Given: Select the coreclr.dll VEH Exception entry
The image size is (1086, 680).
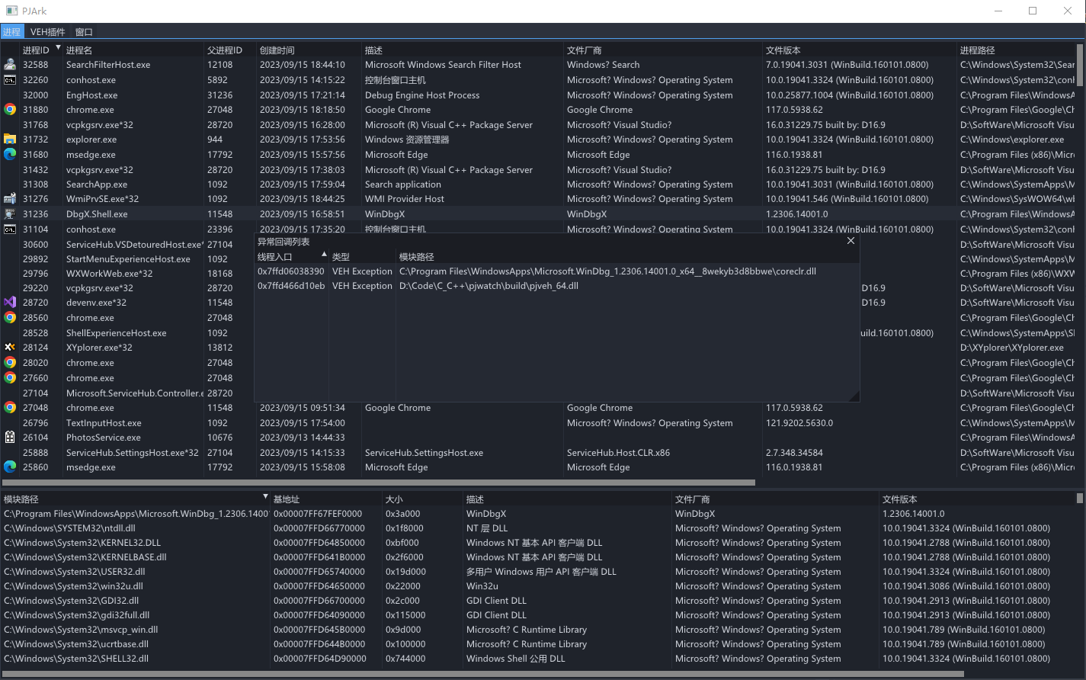Looking at the screenshot, I should click(556, 271).
